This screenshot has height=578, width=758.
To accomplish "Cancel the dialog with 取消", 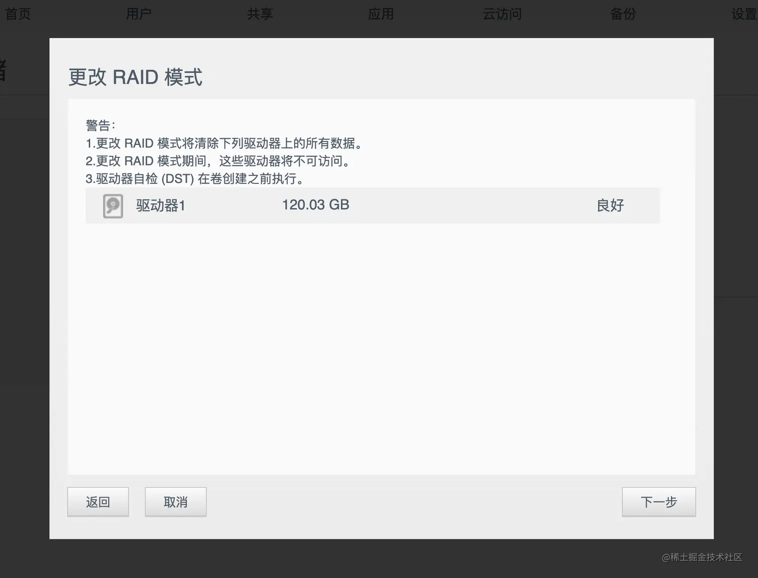I will [x=175, y=502].
